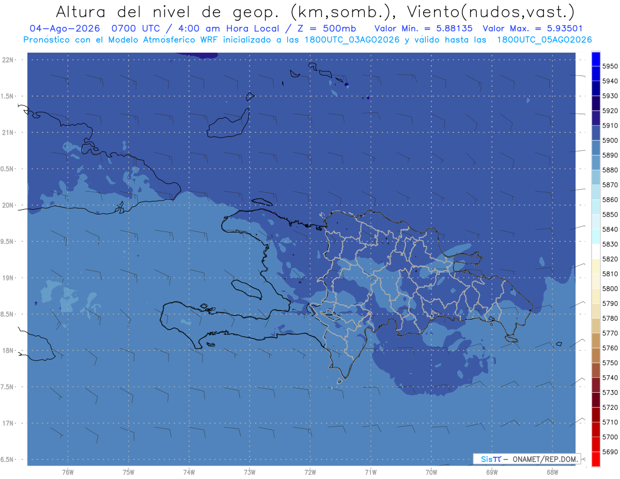The width and height of the screenshot is (620, 479).
Task: Click the '71W' longitude axis label
Action: 370,472
